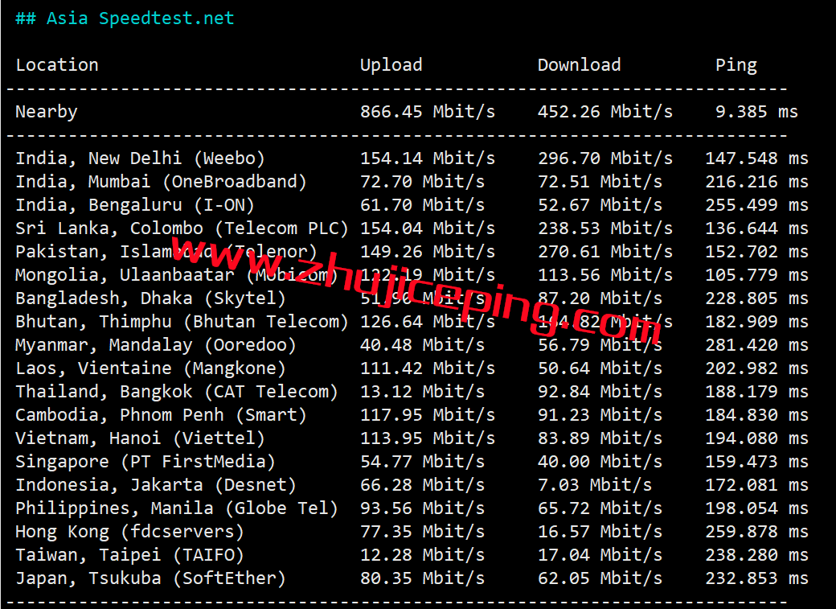Click Nearby download value 452.26 Mbit/s
The image size is (836, 609).
pyautogui.click(x=605, y=112)
